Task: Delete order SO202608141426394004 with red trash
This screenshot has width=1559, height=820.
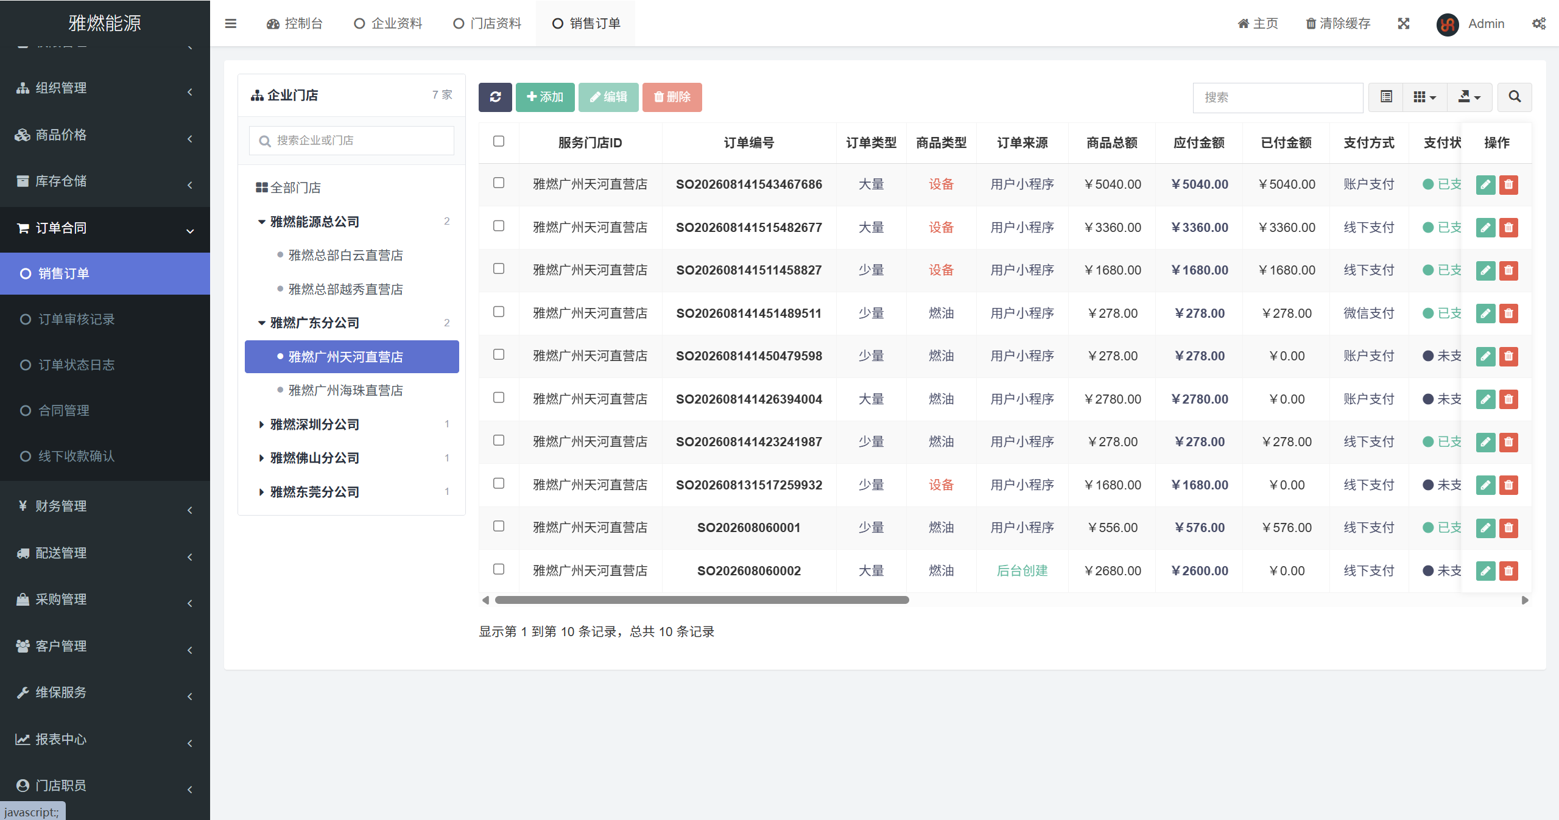Action: (x=1508, y=399)
